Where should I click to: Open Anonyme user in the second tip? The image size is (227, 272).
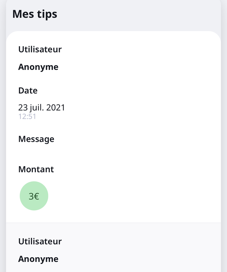38,259
